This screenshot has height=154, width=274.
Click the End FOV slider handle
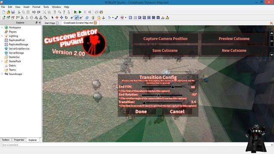pos(173,86)
